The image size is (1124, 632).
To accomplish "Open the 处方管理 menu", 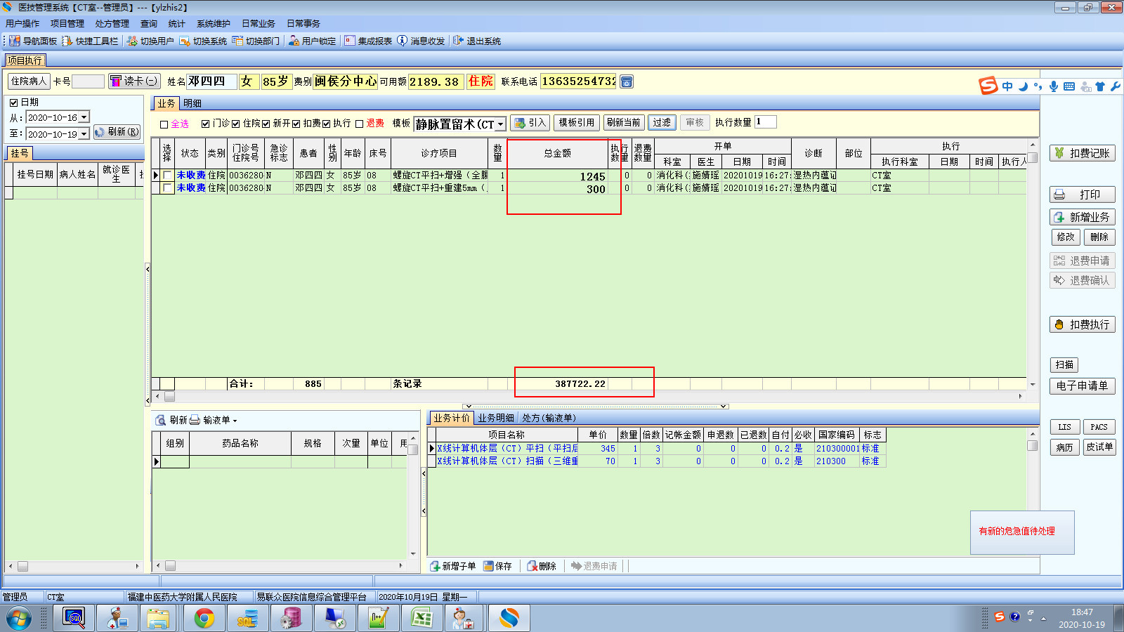I will point(112,23).
